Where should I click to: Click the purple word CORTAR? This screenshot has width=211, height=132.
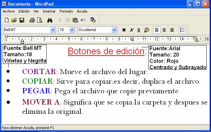tap(39, 71)
